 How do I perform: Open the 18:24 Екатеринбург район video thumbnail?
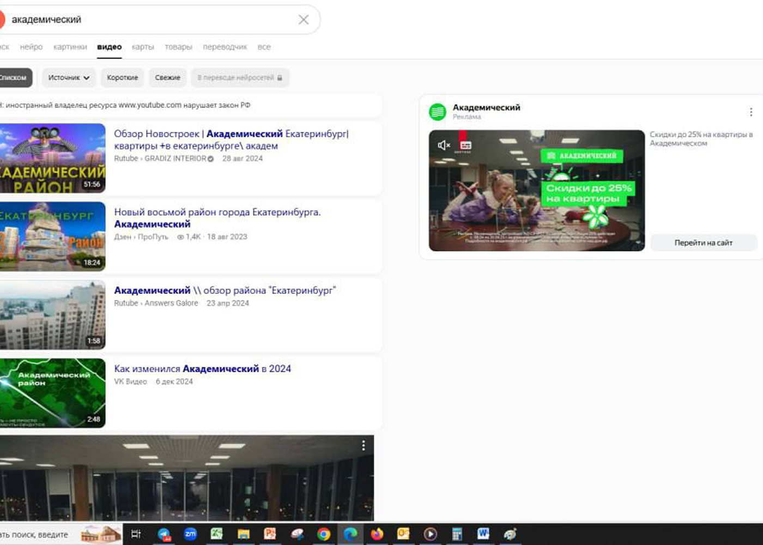tap(52, 237)
